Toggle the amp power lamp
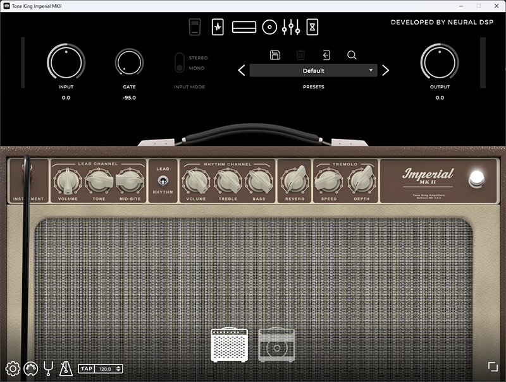The height and width of the screenshot is (382, 506). [477, 179]
